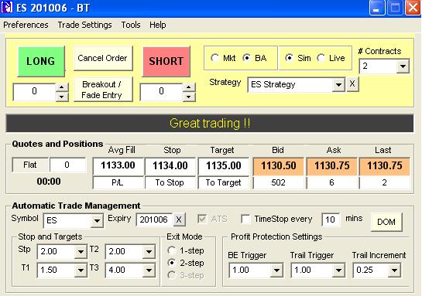Image resolution: width=422 pixels, height=296 pixels.
Task: Open the Help menu
Action: tap(158, 25)
